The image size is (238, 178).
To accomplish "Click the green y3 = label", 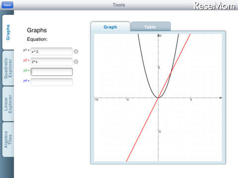I will point(26,70).
